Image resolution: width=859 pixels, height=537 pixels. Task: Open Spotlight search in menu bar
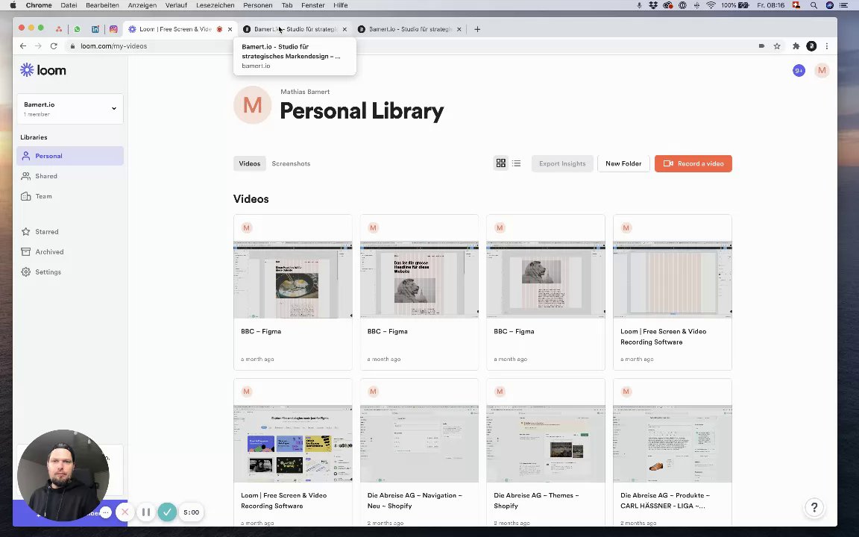tap(814, 5)
